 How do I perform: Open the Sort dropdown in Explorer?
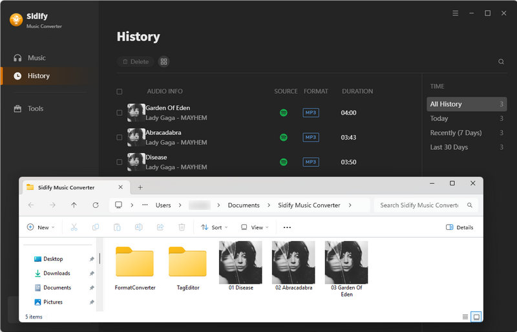215,227
